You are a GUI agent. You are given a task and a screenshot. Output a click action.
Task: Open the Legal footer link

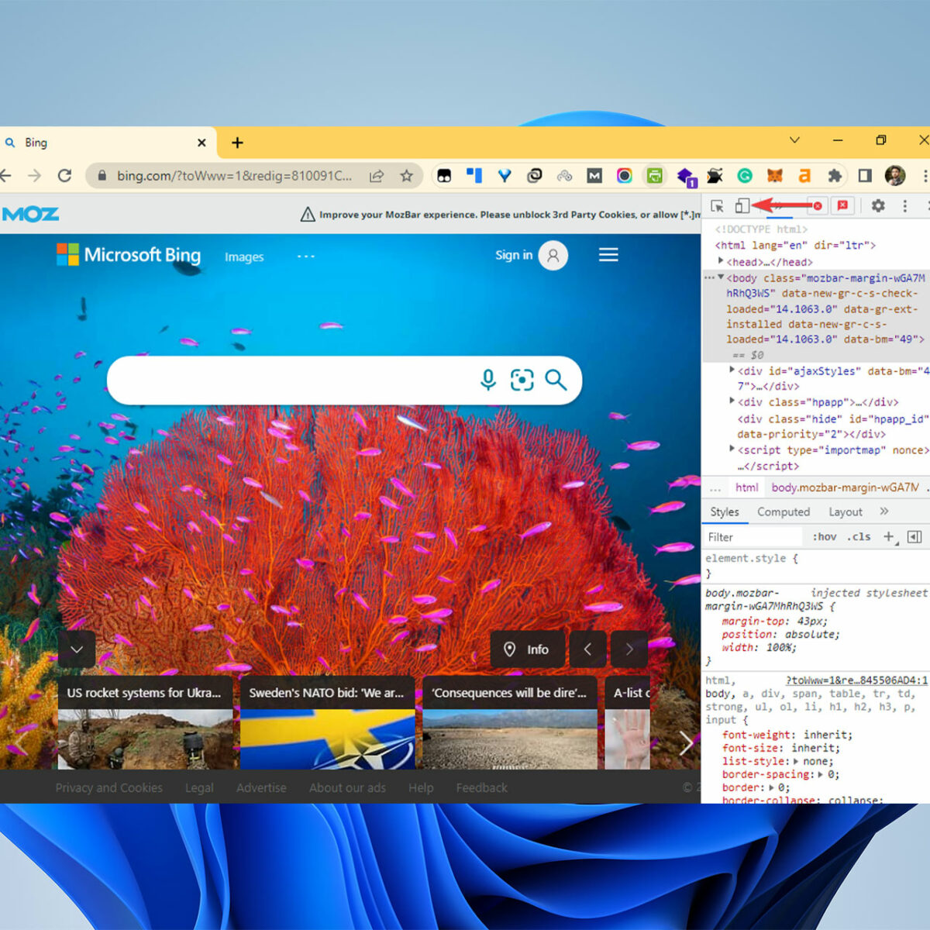(199, 787)
